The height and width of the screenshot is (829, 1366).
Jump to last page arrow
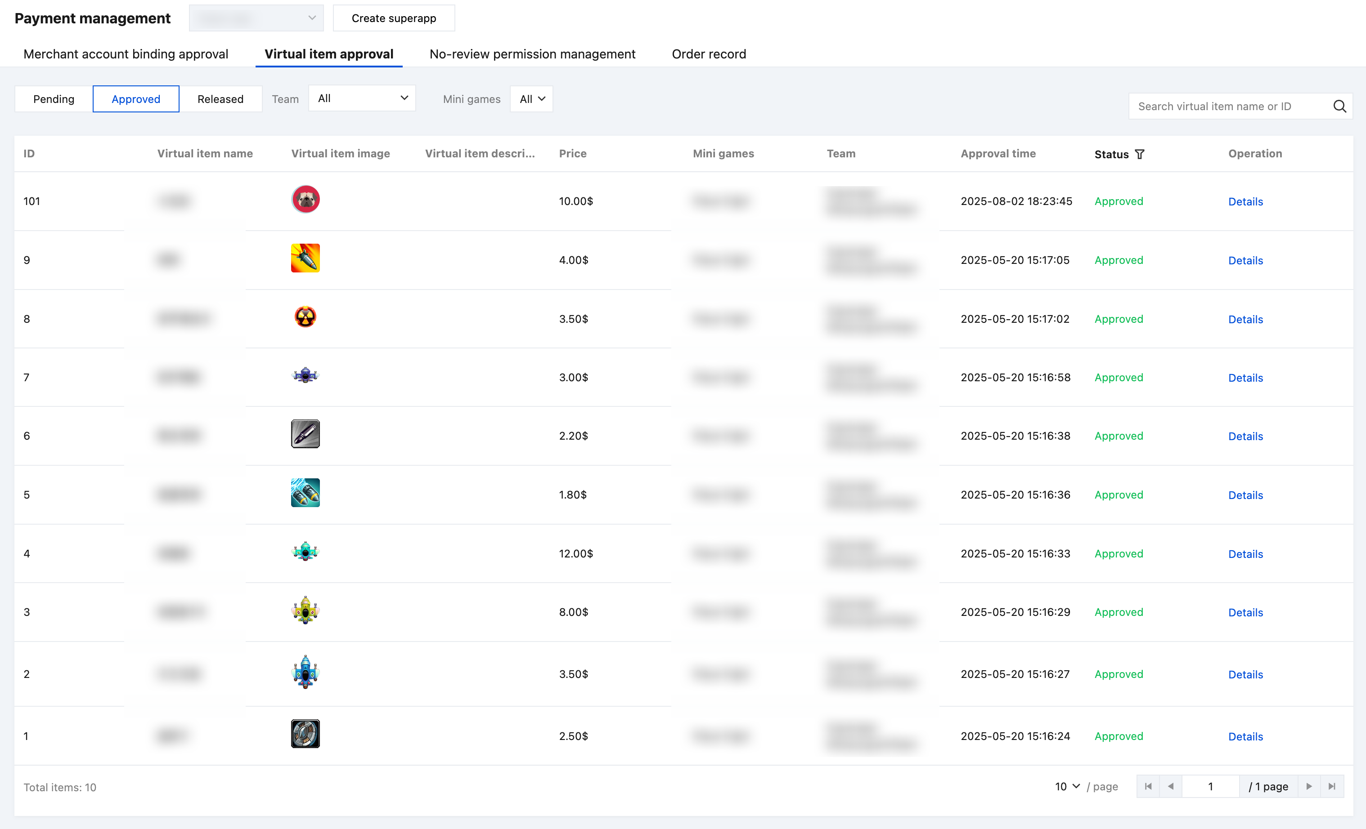pos(1332,786)
